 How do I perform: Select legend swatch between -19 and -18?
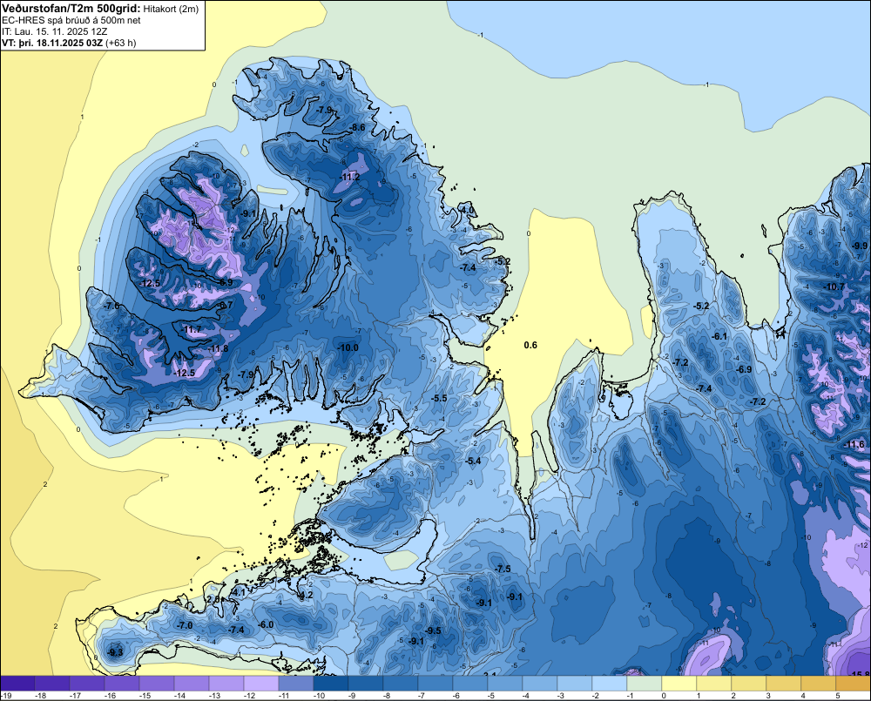pos(17,684)
